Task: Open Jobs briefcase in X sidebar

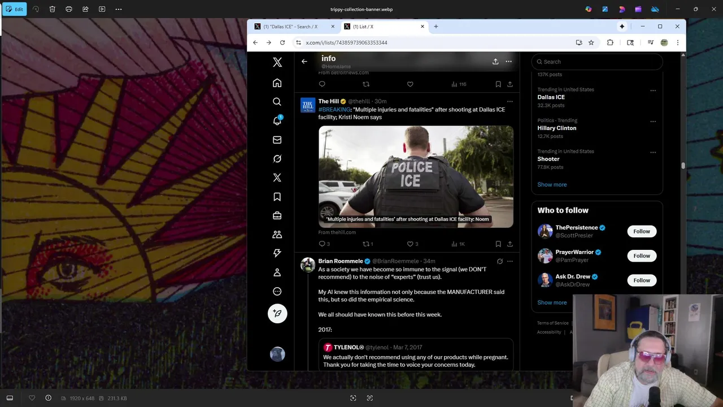Action: click(277, 215)
